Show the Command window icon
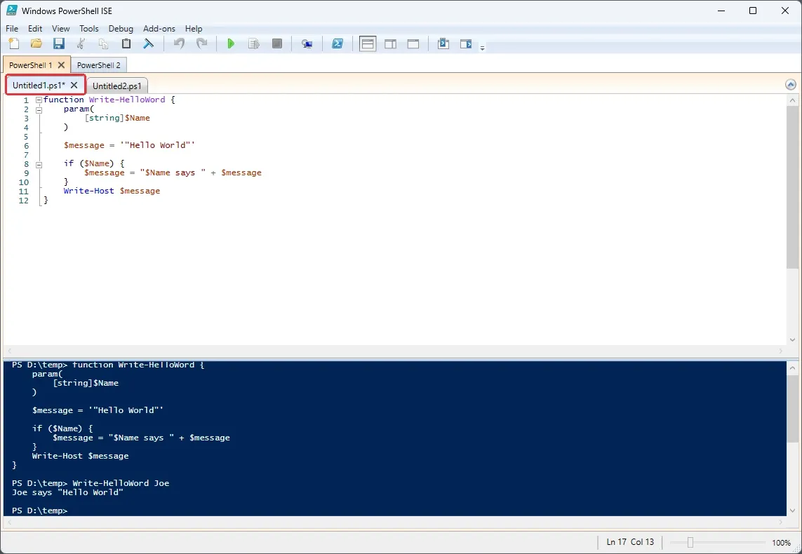The image size is (802, 554). [x=443, y=43]
